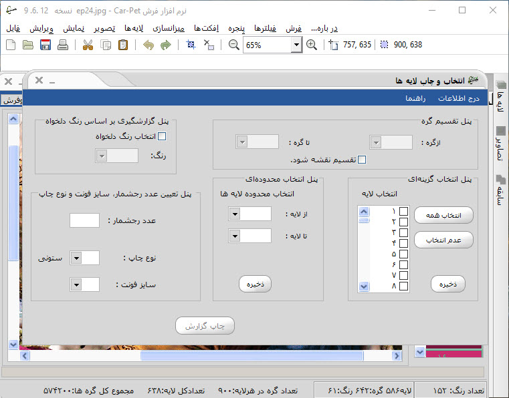Open the نوع چاپ dropdown
The height and width of the screenshot is (398, 509).
click(x=76, y=258)
